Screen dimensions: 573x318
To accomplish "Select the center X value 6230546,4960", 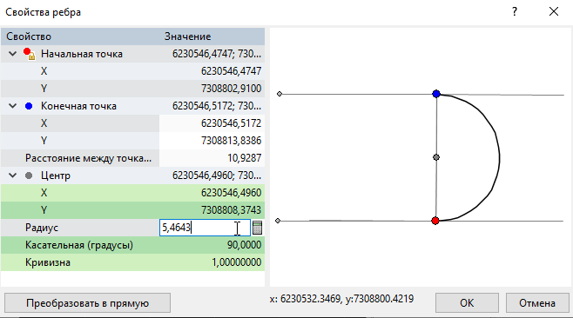I will [x=231, y=193].
